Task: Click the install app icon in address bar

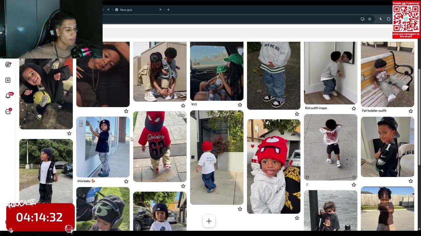Action: click(362, 19)
